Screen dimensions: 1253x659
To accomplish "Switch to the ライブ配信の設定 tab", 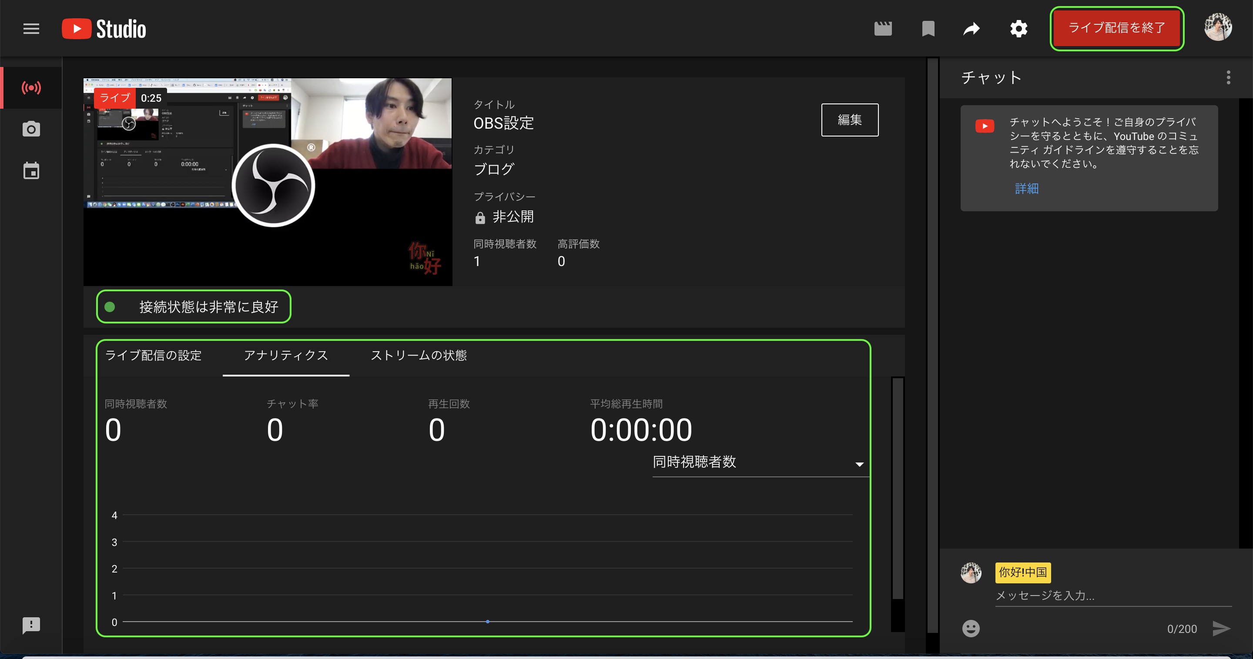I will tap(153, 355).
